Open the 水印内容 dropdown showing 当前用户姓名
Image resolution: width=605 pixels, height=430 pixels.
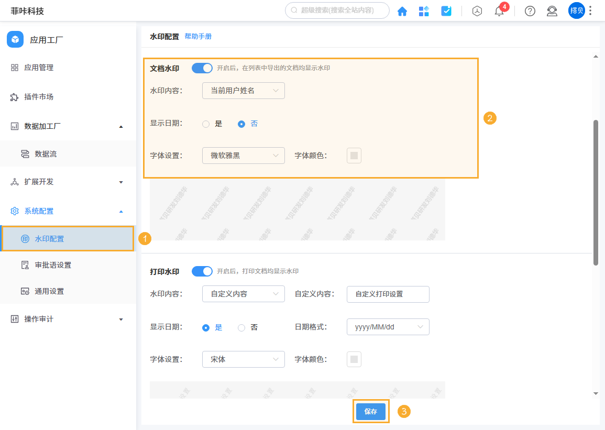point(243,91)
